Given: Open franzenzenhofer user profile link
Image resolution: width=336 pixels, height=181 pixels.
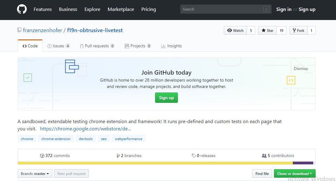Looking at the screenshot, I should [43, 30].
